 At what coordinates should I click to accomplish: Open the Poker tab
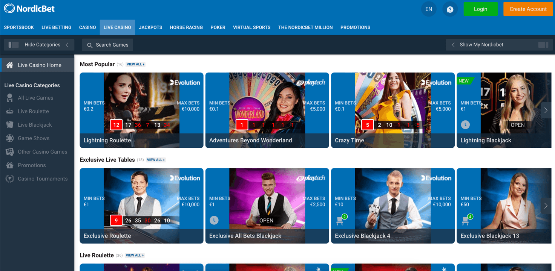(x=218, y=27)
